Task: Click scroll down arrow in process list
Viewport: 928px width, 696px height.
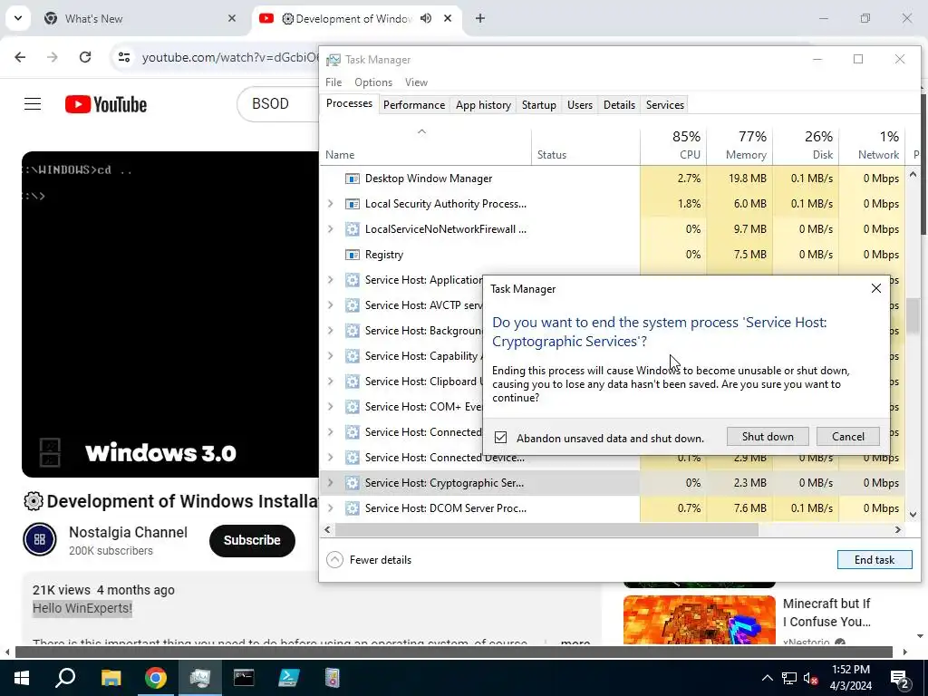Action: [913, 515]
